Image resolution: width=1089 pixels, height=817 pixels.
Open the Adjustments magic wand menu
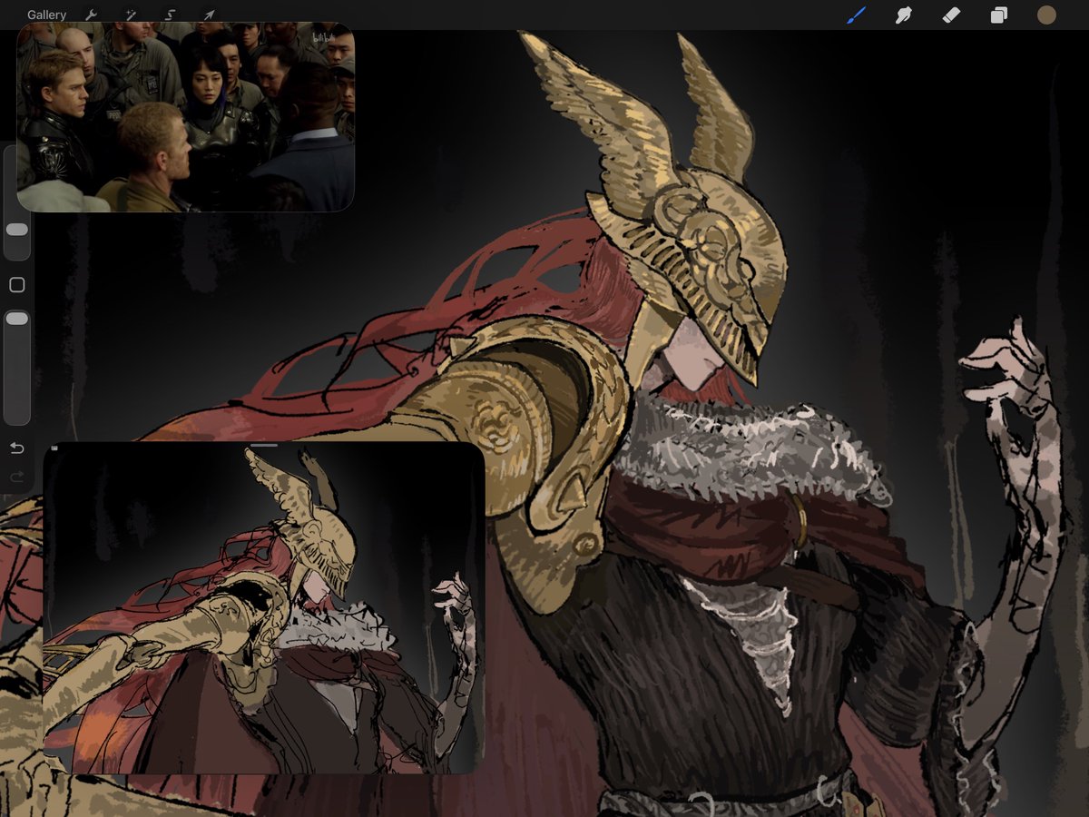[130, 15]
